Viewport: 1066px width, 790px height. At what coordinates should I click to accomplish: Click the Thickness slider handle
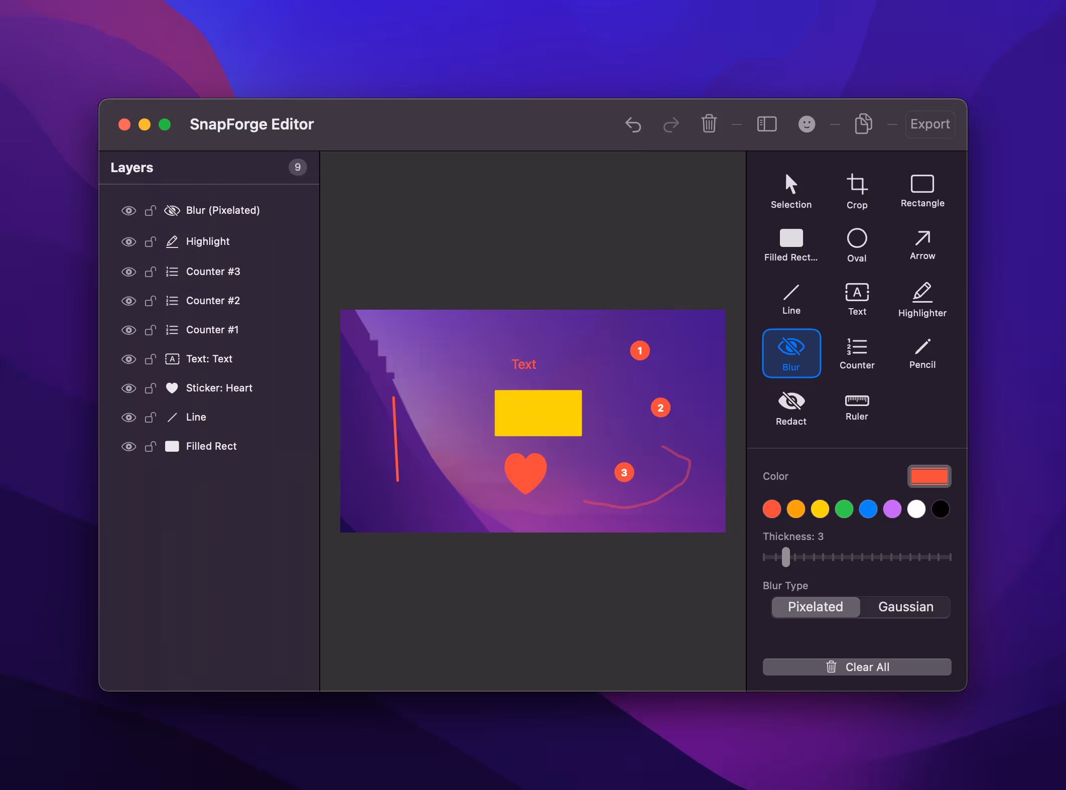point(786,557)
